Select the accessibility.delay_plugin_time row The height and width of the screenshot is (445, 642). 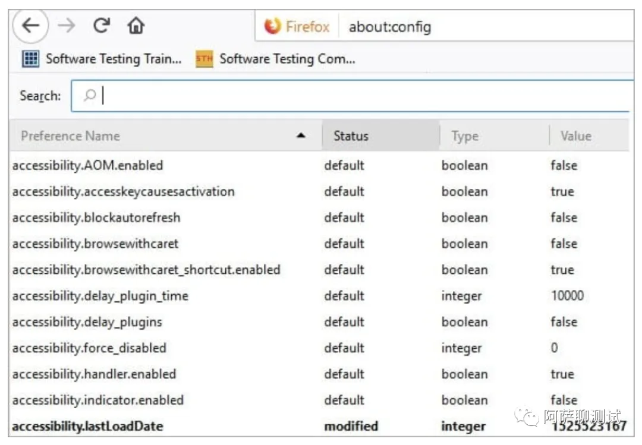[x=100, y=296]
